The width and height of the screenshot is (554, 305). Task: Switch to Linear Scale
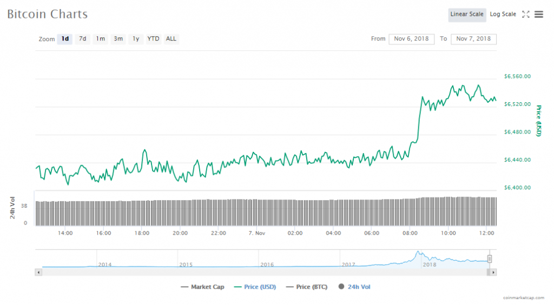pyautogui.click(x=466, y=15)
